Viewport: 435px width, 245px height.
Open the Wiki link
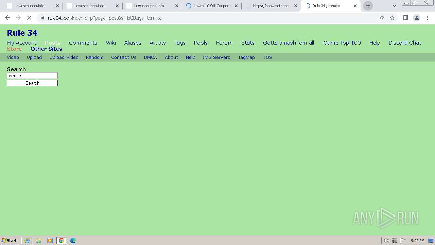[111, 43]
